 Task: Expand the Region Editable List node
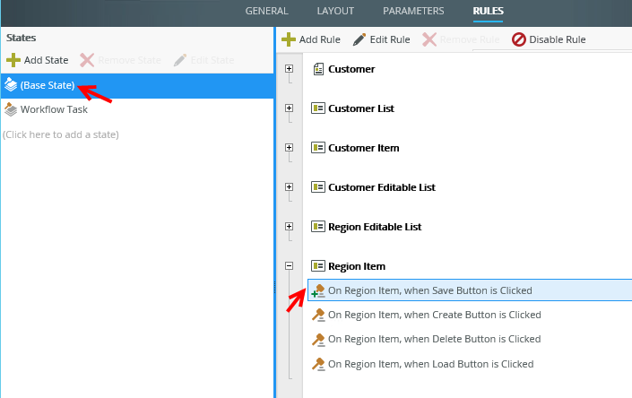tap(289, 227)
